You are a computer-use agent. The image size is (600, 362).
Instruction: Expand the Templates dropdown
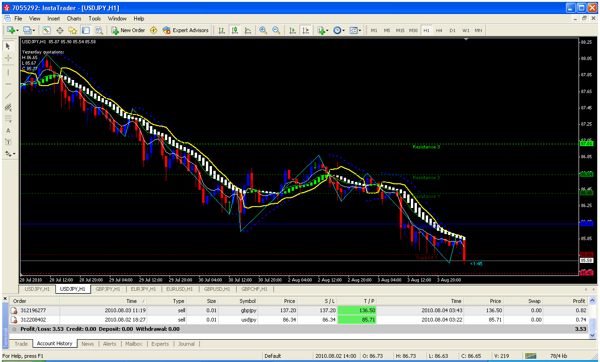355,30
